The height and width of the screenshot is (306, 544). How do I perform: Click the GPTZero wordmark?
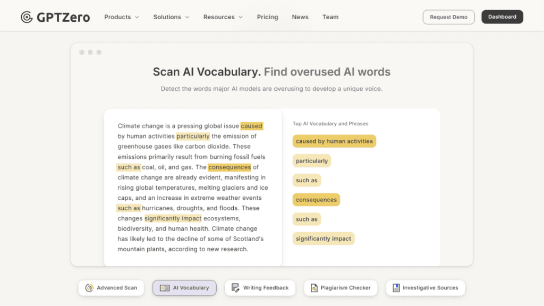click(x=63, y=18)
